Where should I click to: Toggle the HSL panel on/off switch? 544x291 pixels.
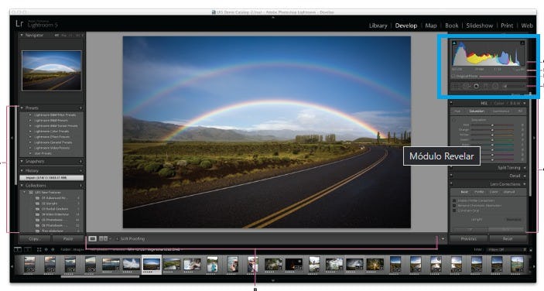[451, 103]
